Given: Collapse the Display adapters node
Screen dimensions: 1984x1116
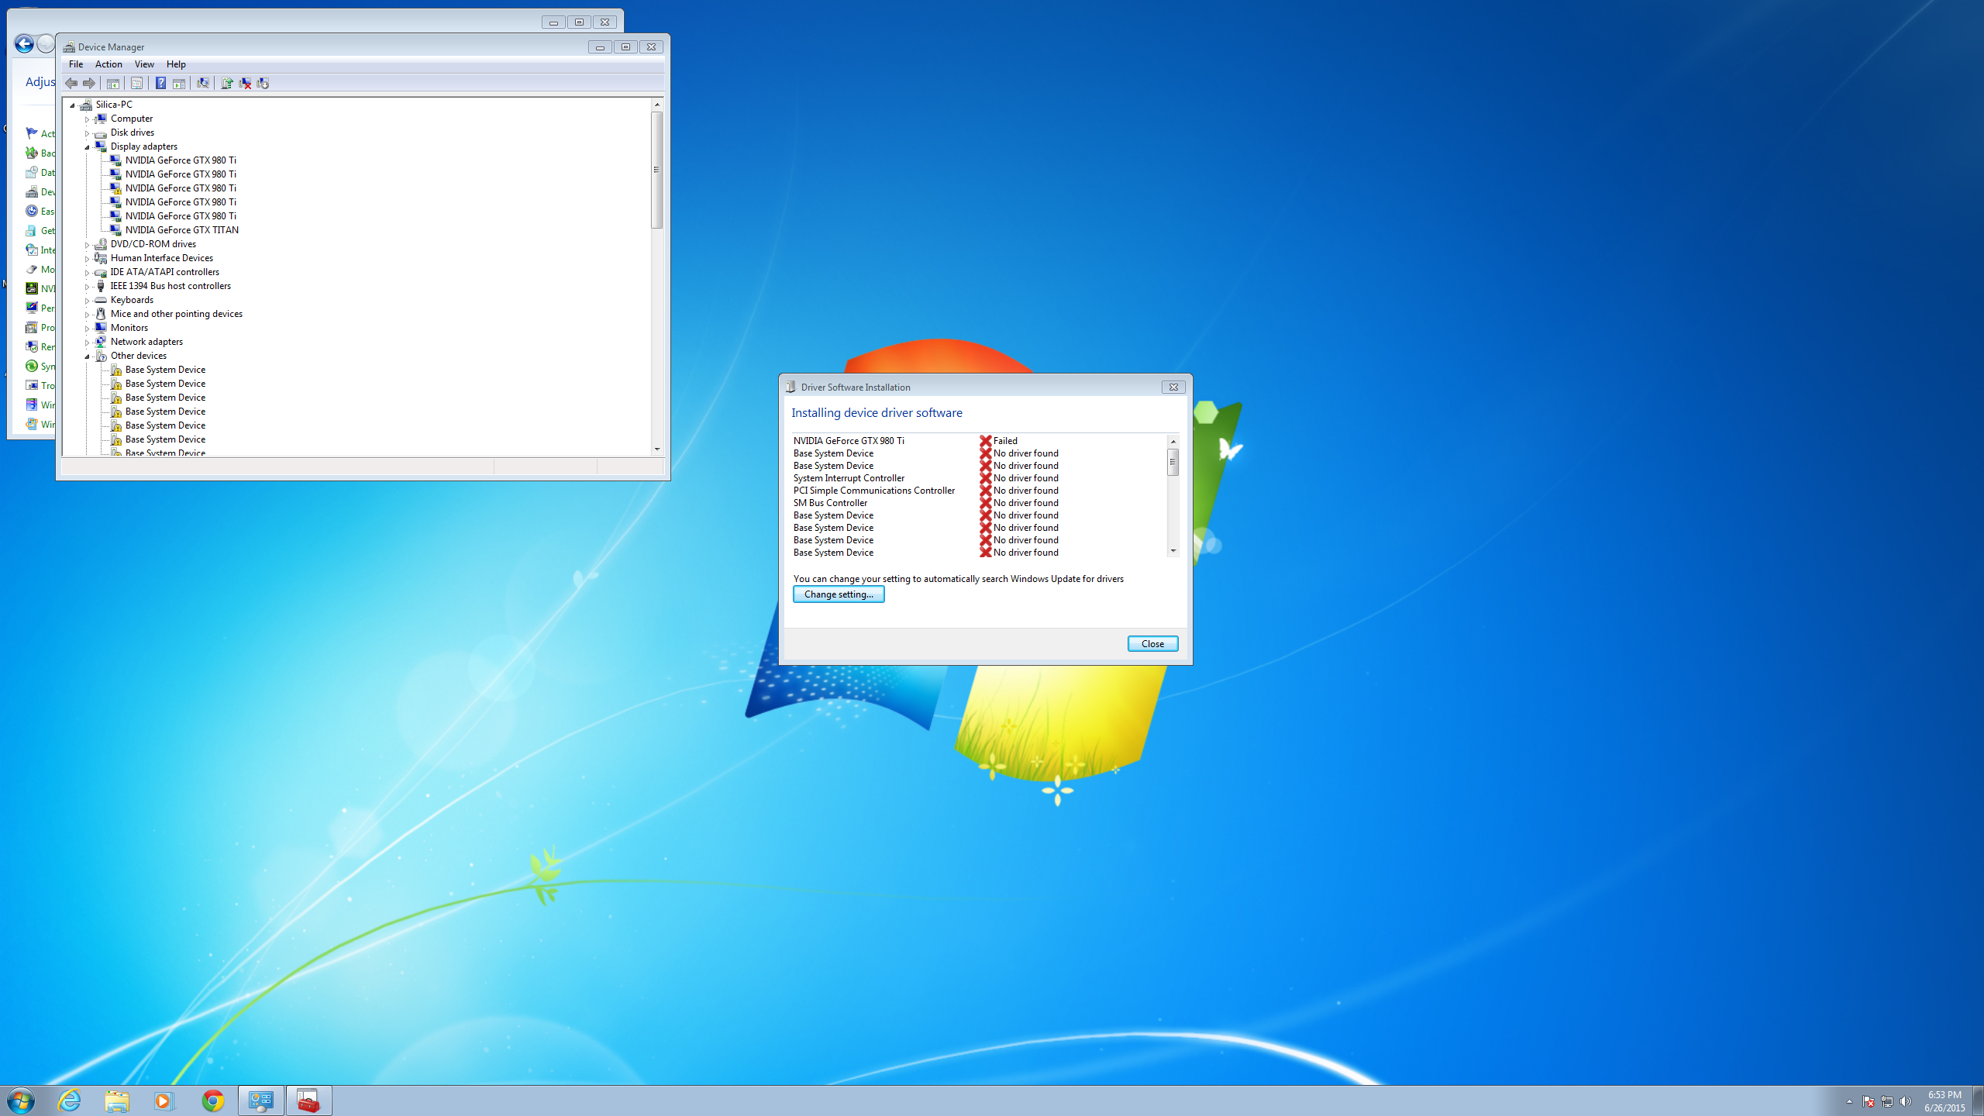Looking at the screenshot, I should tap(87, 146).
